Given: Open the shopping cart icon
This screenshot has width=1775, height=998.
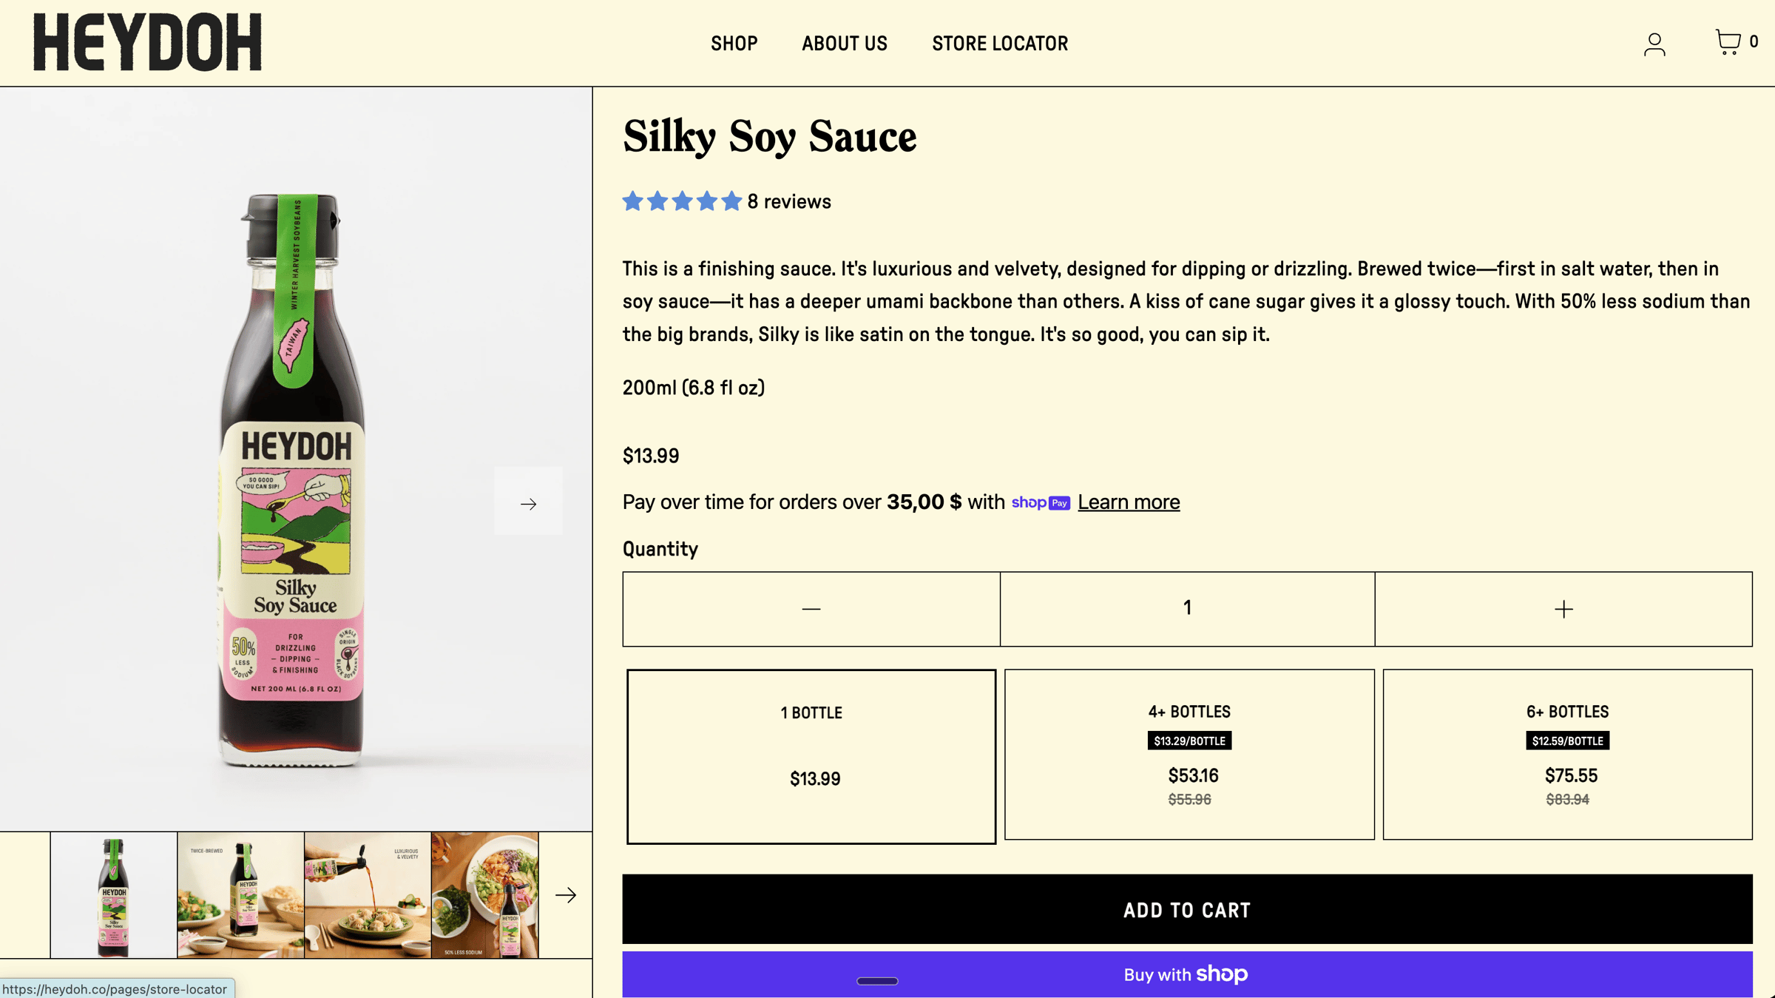Looking at the screenshot, I should coord(1728,42).
